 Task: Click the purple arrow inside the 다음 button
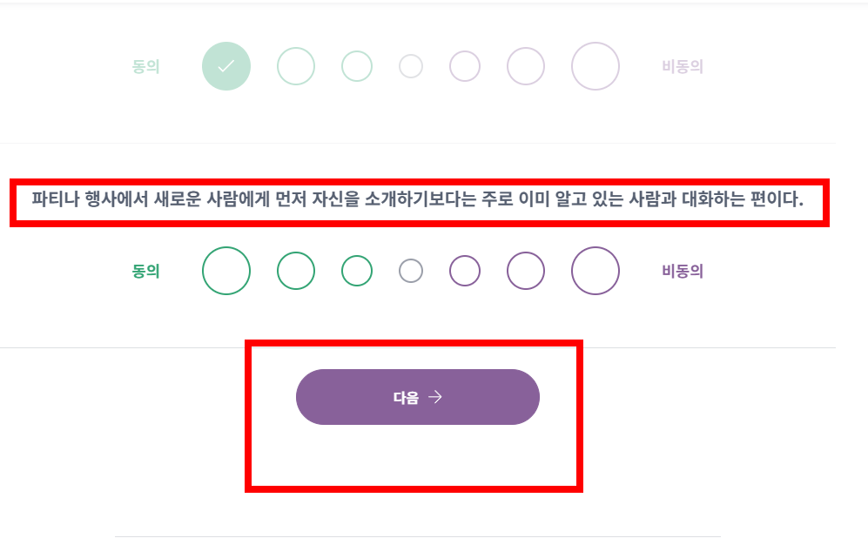point(436,396)
